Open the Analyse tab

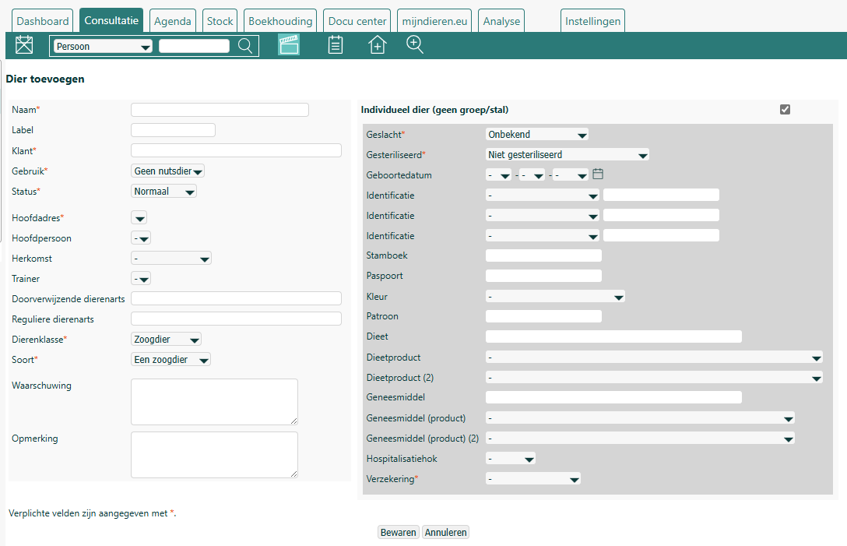[x=501, y=21]
